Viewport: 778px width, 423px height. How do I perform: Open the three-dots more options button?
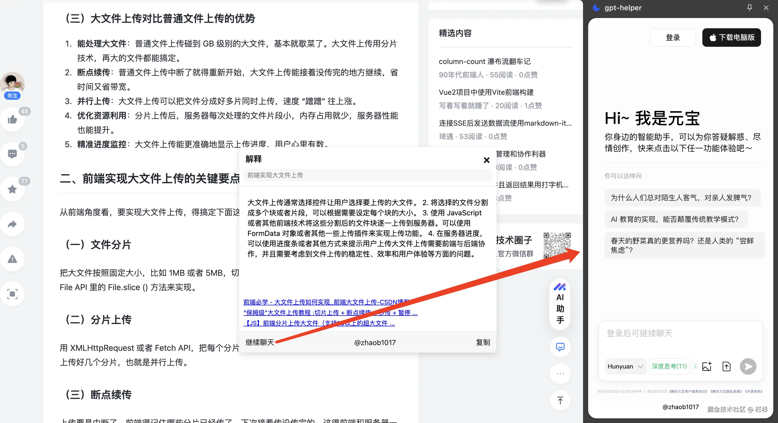point(560,374)
